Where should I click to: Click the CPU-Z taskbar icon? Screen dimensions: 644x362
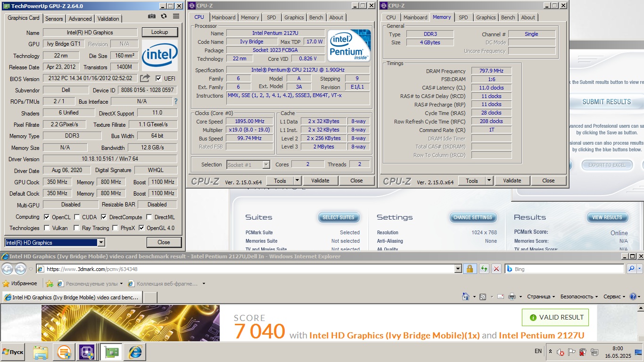[x=87, y=352]
